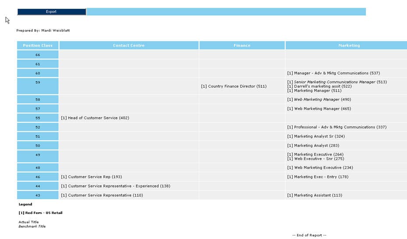The image size is (407, 239).
Task: Click position class 58 row label
Action: pos(38,100)
